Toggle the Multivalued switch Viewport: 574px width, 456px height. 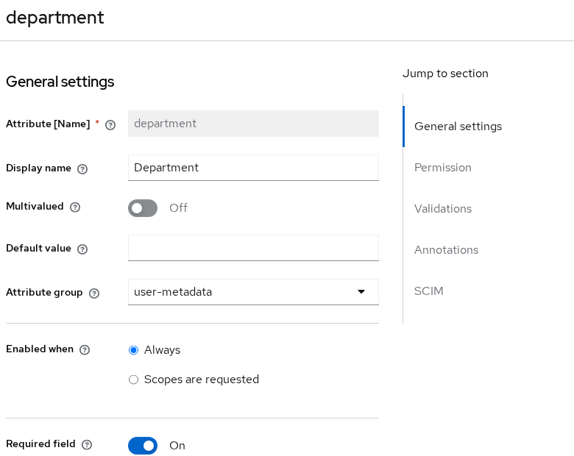tap(143, 208)
